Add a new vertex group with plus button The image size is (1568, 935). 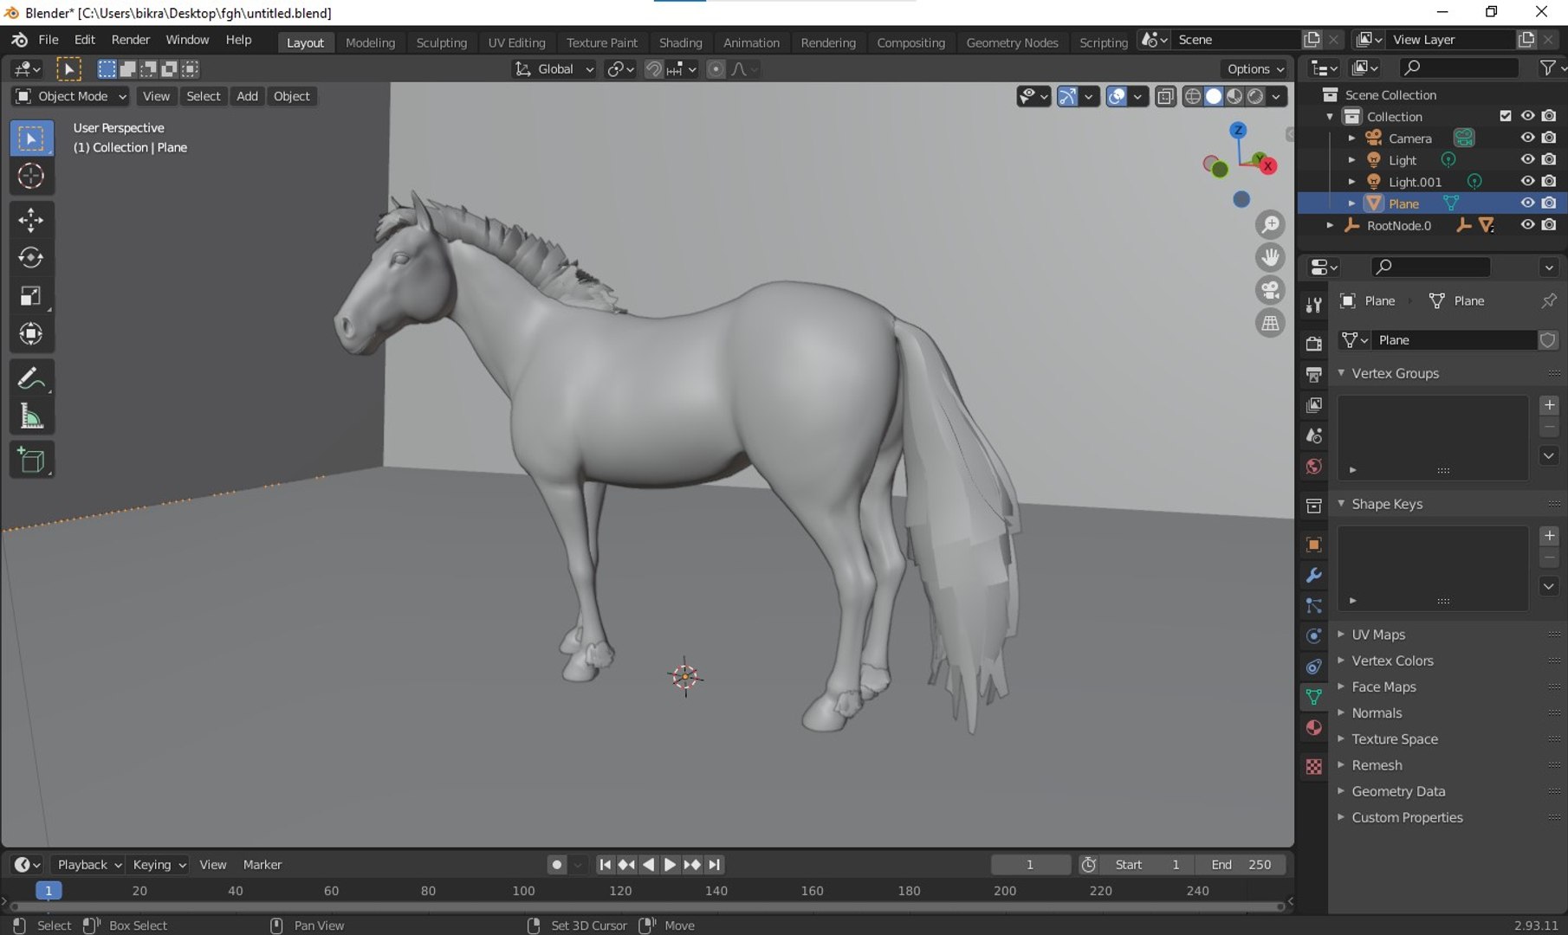click(x=1549, y=405)
